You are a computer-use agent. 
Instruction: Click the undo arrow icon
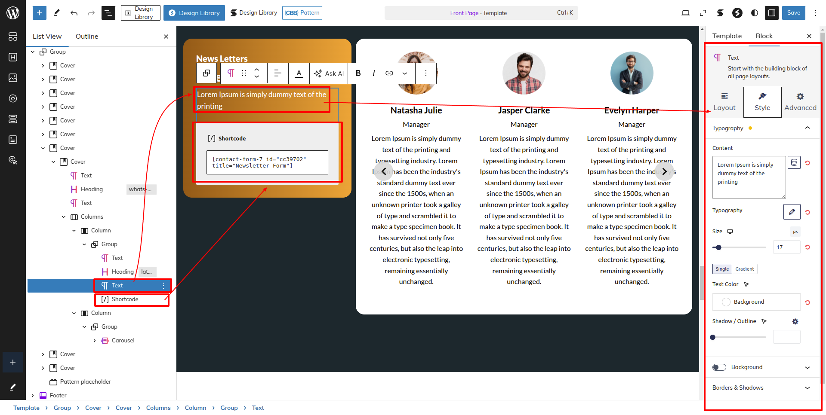click(x=74, y=13)
